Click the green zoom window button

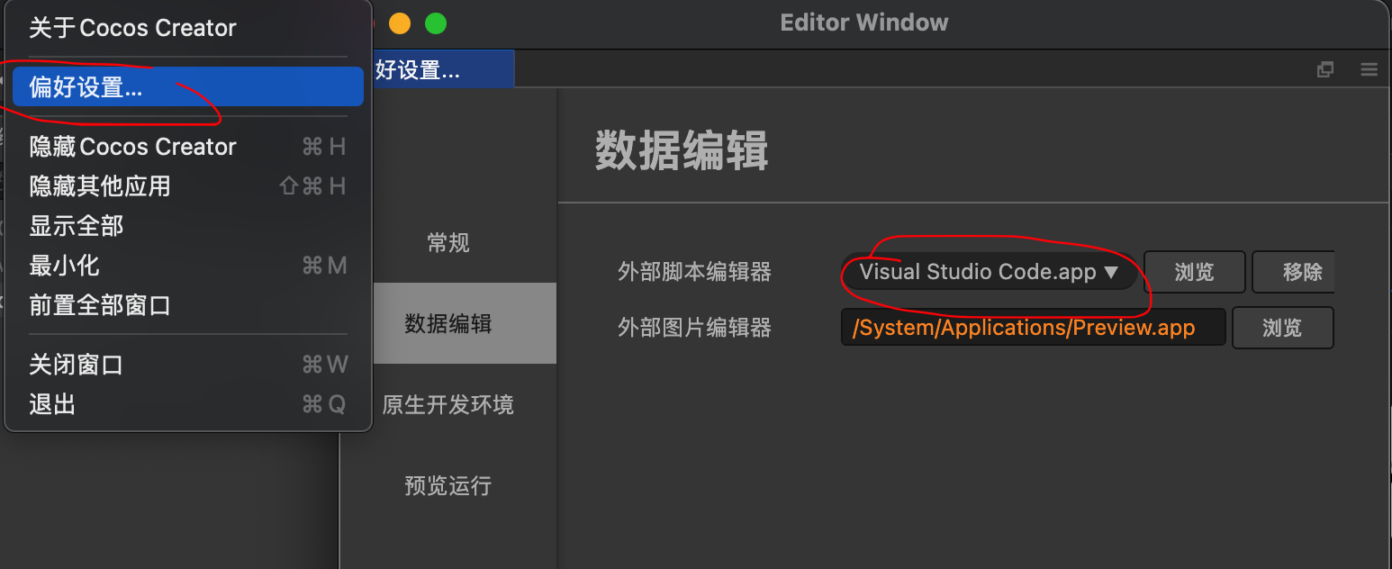436,23
